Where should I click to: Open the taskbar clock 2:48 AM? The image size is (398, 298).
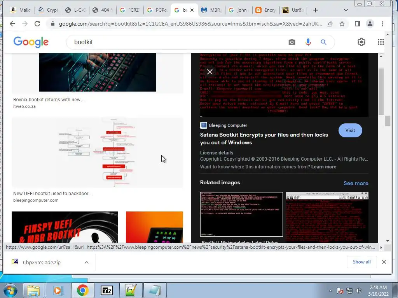coord(378,291)
